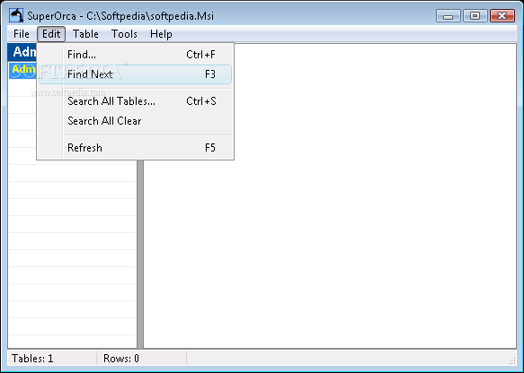The width and height of the screenshot is (524, 373).
Task: Choose Search All Tables... entry
Action: click(x=135, y=101)
